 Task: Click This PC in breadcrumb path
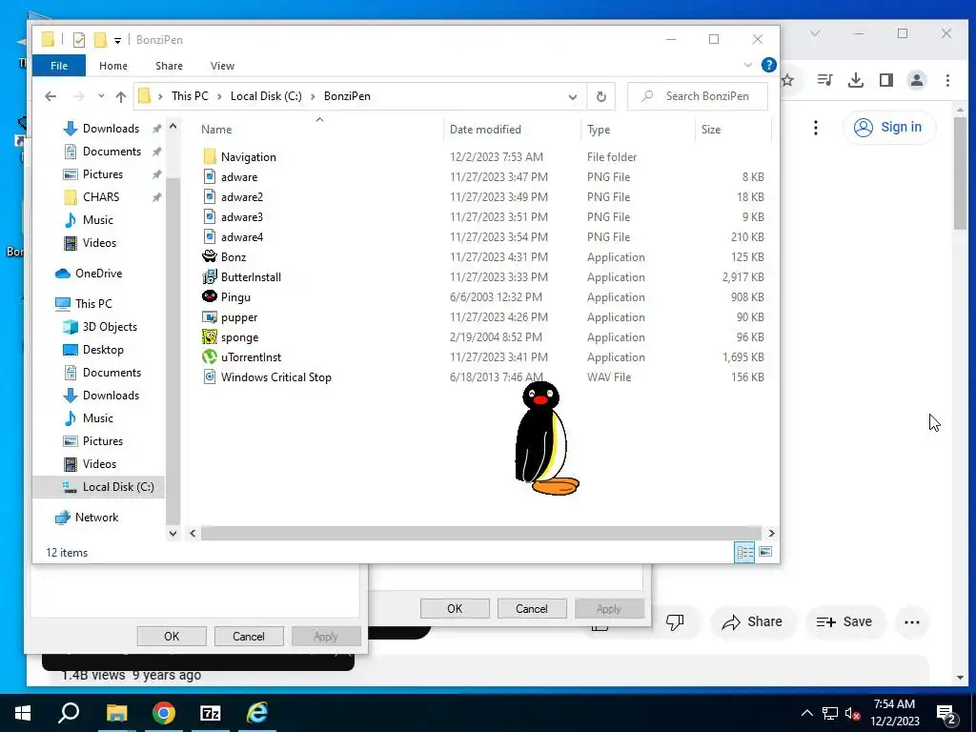[x=190, y=96]
